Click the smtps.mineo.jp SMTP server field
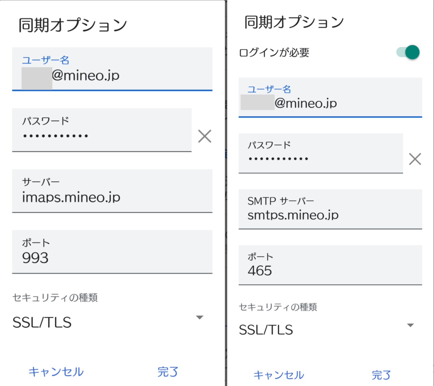This screenshot has height=386, width=434. [x=330, y=210]
